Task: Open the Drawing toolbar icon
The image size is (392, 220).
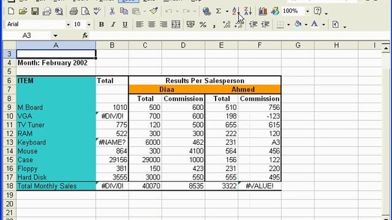Action: pos(275,11)
